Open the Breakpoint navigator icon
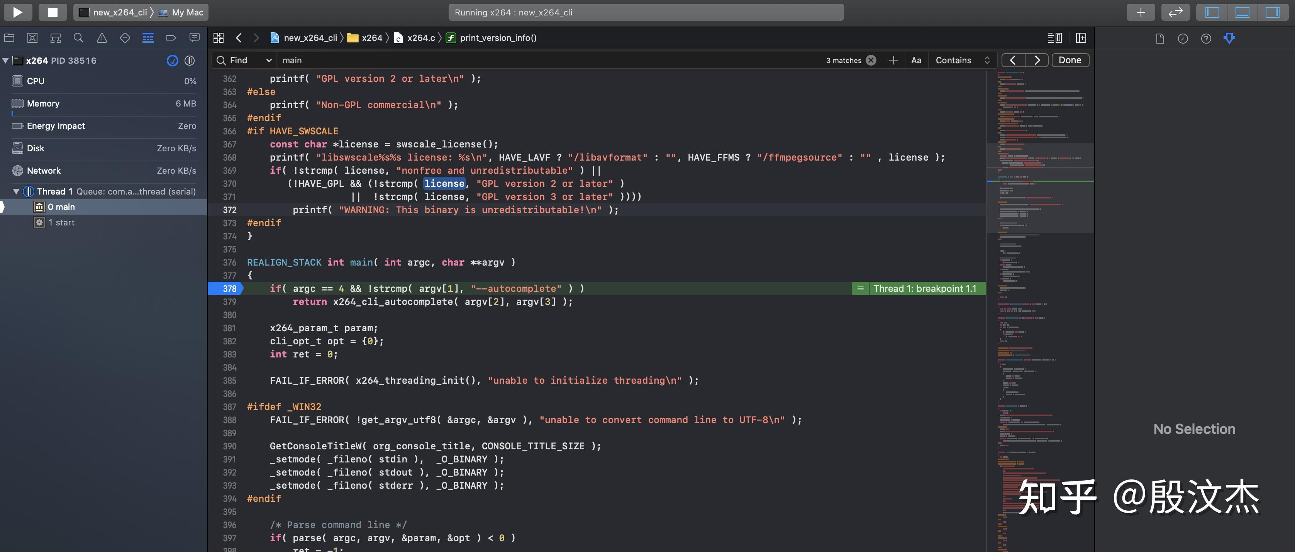 click(x=171, y=38)
